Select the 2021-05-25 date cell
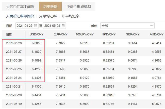Screen dimensions: 165x109 [x=14, y=69]
